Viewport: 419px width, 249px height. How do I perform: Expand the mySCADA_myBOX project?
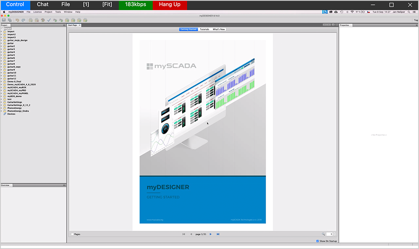click(x=1, y=87)
